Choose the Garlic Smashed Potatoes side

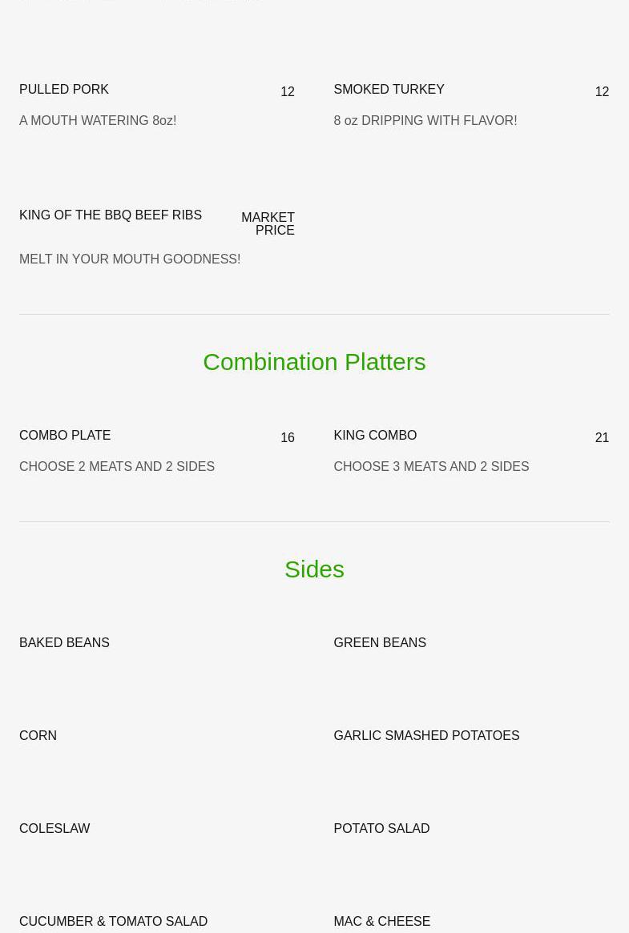tap(426, 736)
